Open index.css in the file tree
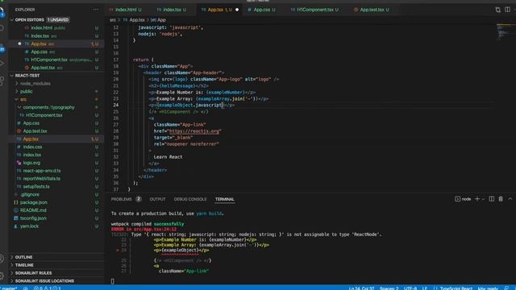 [x=32, y=147]
